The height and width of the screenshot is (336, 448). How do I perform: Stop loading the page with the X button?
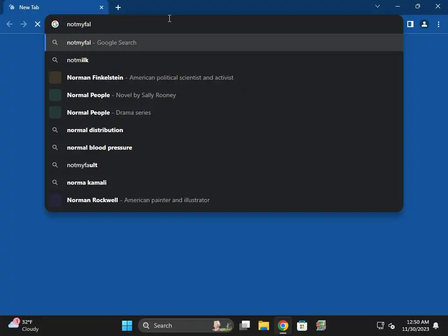(38, 24)
